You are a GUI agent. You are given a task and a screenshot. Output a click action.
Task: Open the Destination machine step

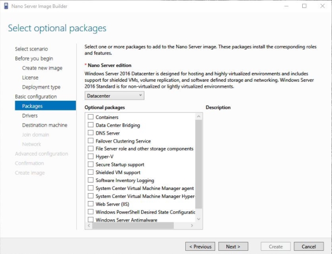pyautogui.click(x=45, y=125)
